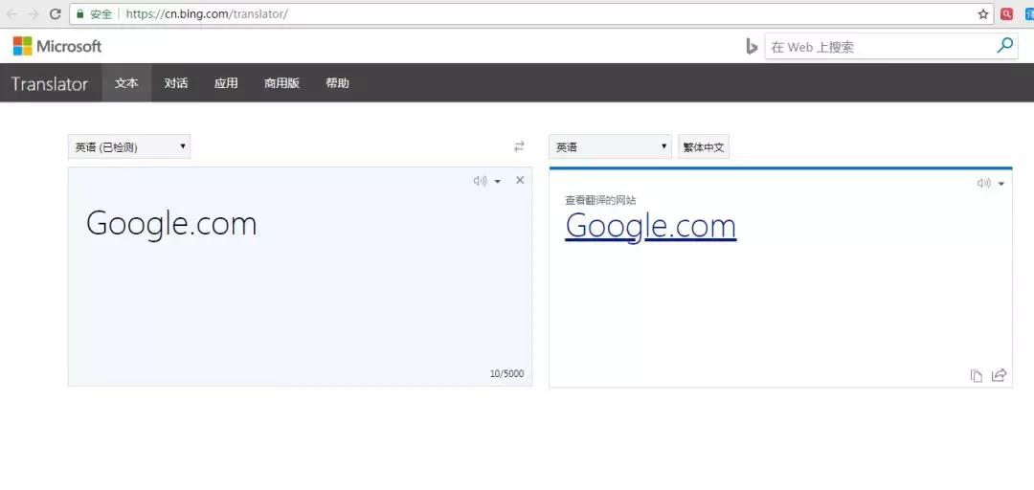
Task: Open the target language dropdown 英语
Action: [610, 146]
